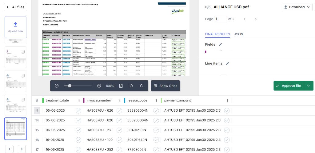Go to next page arrow
This screenshot has height=153, width=315.
coord(256,19)
